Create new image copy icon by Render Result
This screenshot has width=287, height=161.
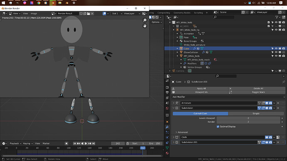click(85, 14)
